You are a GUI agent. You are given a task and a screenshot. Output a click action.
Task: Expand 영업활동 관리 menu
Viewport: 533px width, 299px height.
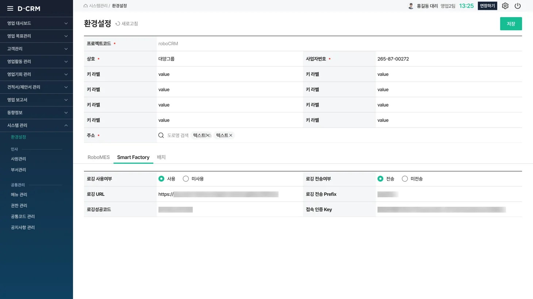pyautogui.click(x=37, y=62)
